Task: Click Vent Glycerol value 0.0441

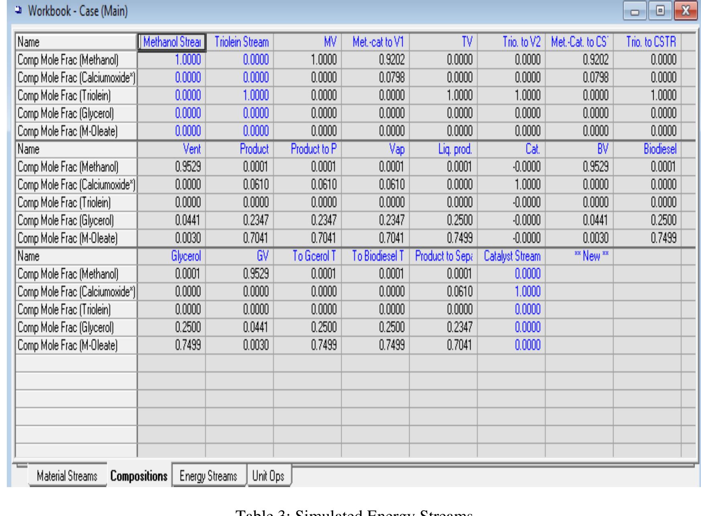Action: (172, 220)
